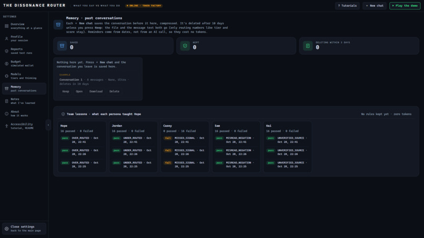Click Hope persona card name
This screenshot has height=238, width=424.
[64, 126]
